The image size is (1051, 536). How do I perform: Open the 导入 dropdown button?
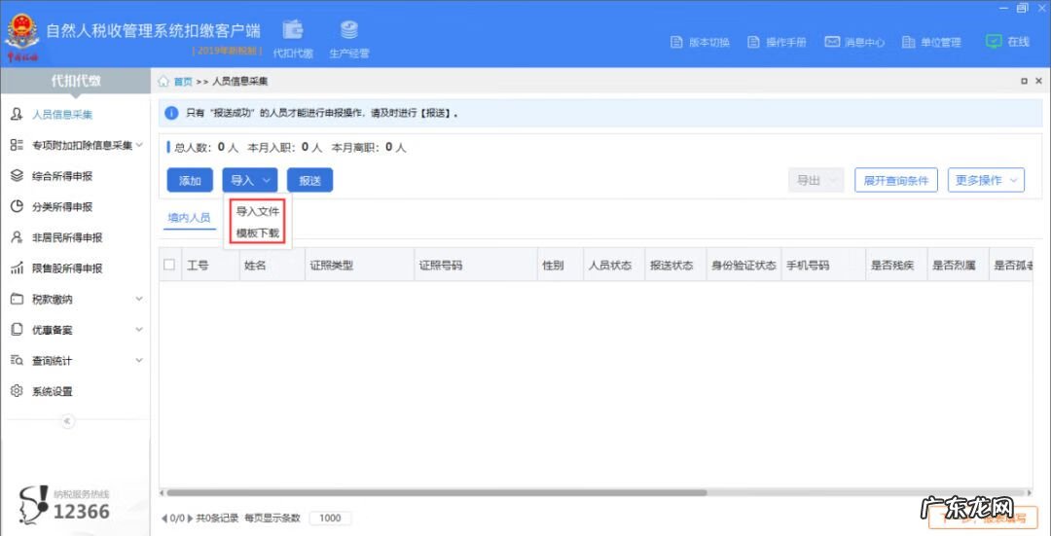(250, 180)
